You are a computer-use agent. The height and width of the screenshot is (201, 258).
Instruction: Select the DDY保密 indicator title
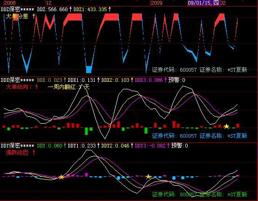[x=17, y=146]
